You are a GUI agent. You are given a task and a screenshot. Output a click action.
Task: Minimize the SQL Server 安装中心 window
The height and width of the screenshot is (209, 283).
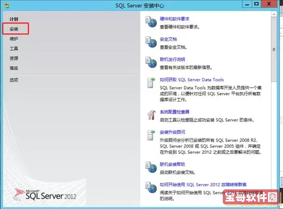247,4
